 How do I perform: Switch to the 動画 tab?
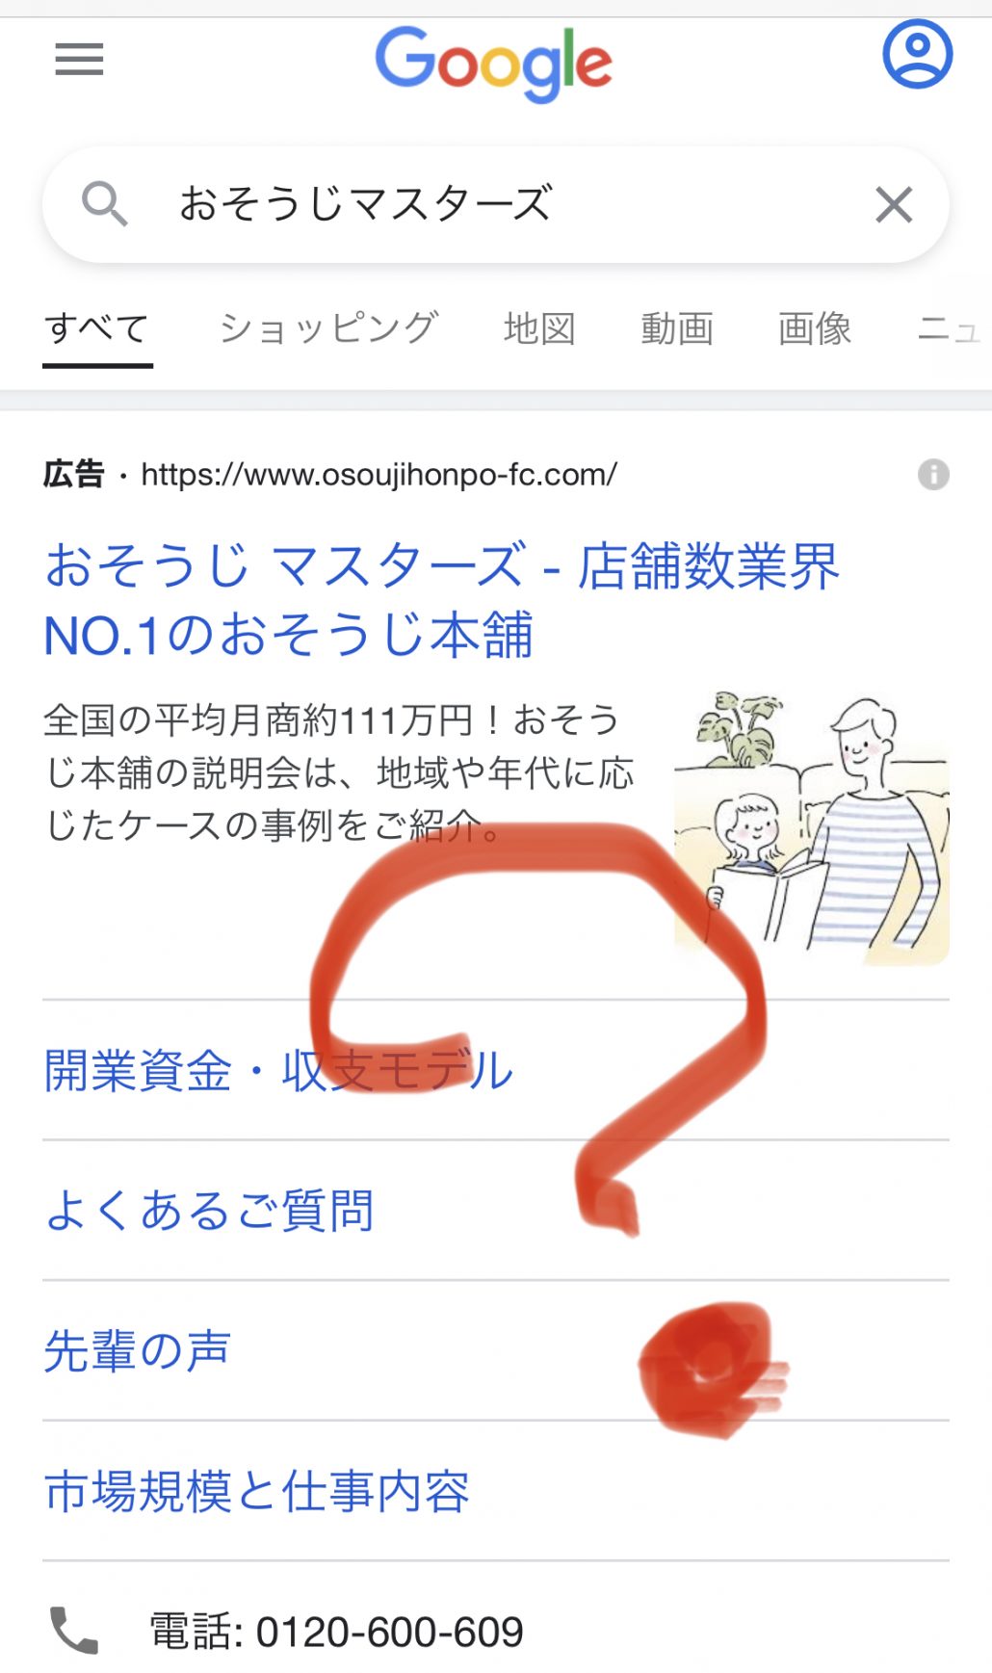pos(677,329)
